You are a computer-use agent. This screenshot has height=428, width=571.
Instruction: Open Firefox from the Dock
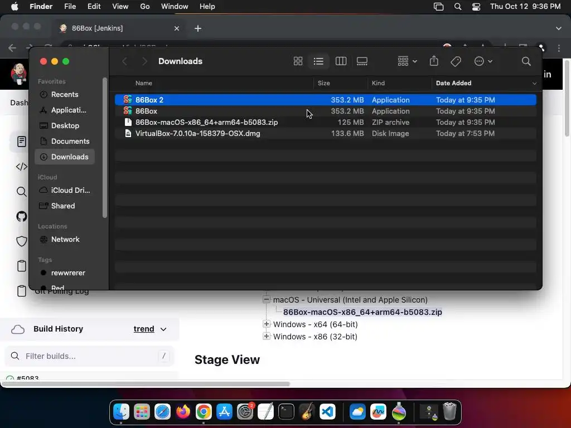[183, 412]
